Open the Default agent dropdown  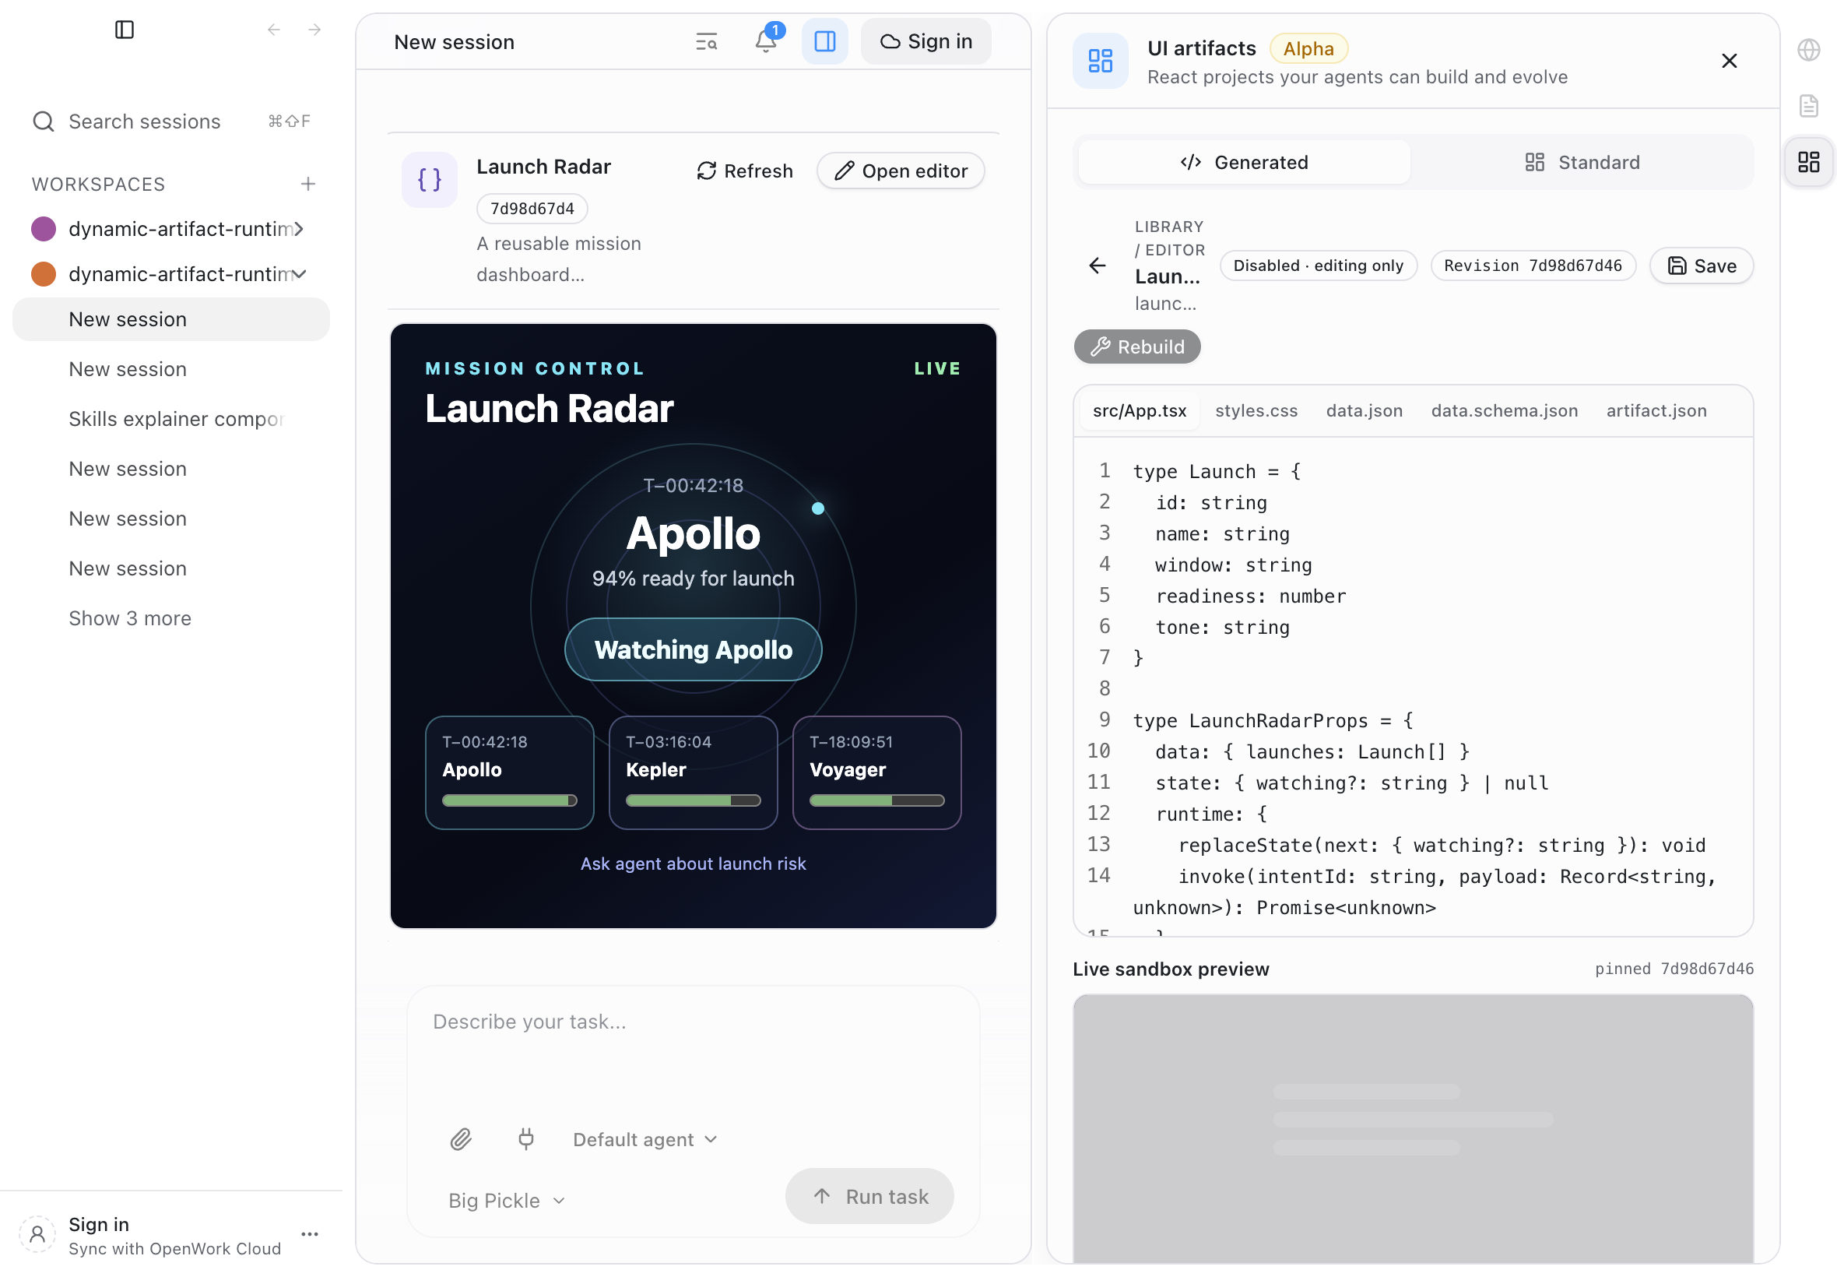click(x=645, y=1139)
